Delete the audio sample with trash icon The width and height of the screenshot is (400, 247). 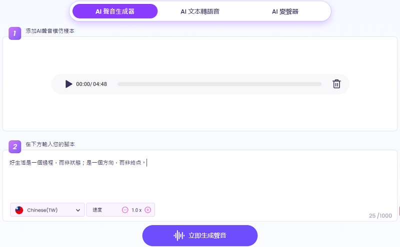coord(336,84)
